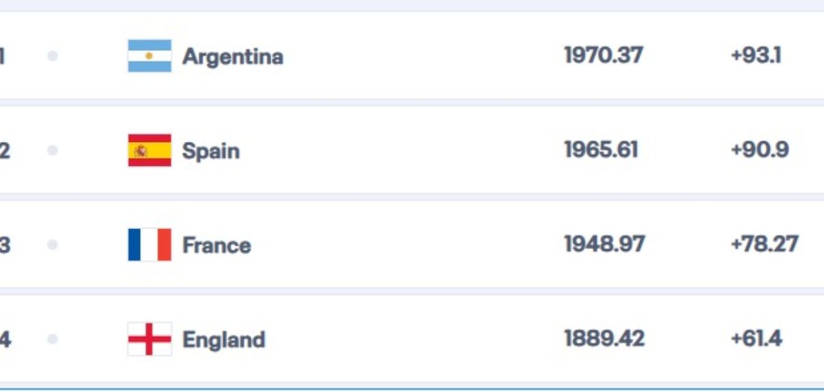824x391 pixels.
Task: Open the France team link
Action: pyautogui.click(x=216, y=245)
